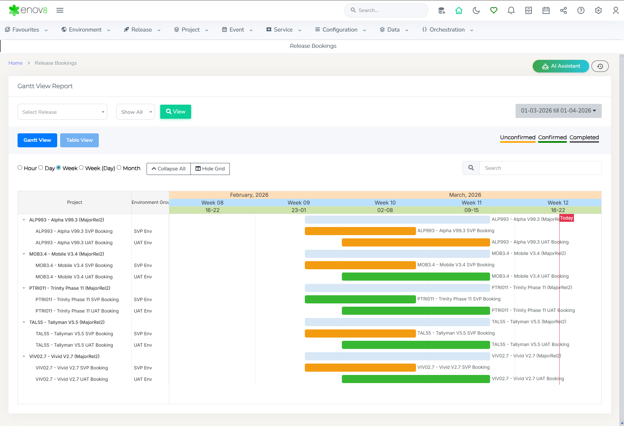Viewport: 624px width, 426px height.
Task: Click the hamburger menu icon
Action: (60, 10)
